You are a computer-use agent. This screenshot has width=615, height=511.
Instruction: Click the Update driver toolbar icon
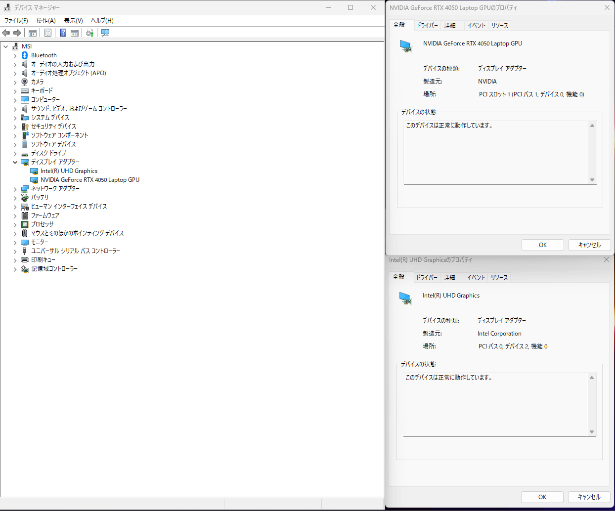89,33
